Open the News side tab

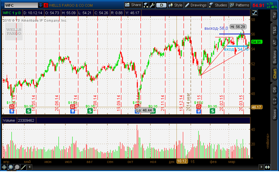coord(275,114)
